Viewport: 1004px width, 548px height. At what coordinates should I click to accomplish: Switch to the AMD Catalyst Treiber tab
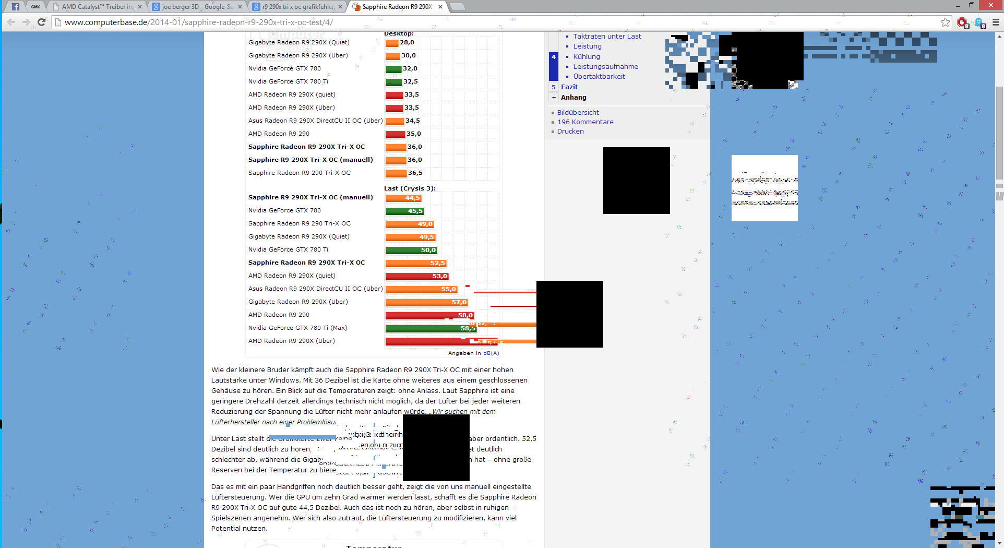[98, 7]
